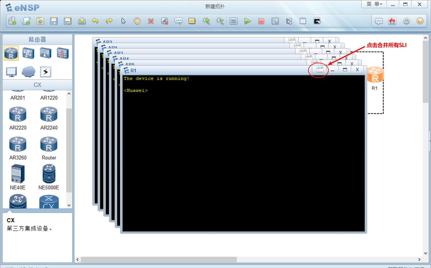Screen dimensions: 431x268
Task: Show all interfaces toolbar icon
Action: pos(289,21)
